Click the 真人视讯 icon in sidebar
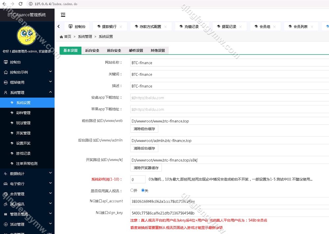The image size is (329, 234). point(6,204)
